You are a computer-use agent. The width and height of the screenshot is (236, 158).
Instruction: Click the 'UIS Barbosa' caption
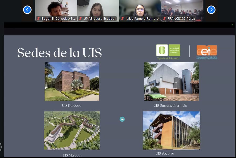coord(72,106)
